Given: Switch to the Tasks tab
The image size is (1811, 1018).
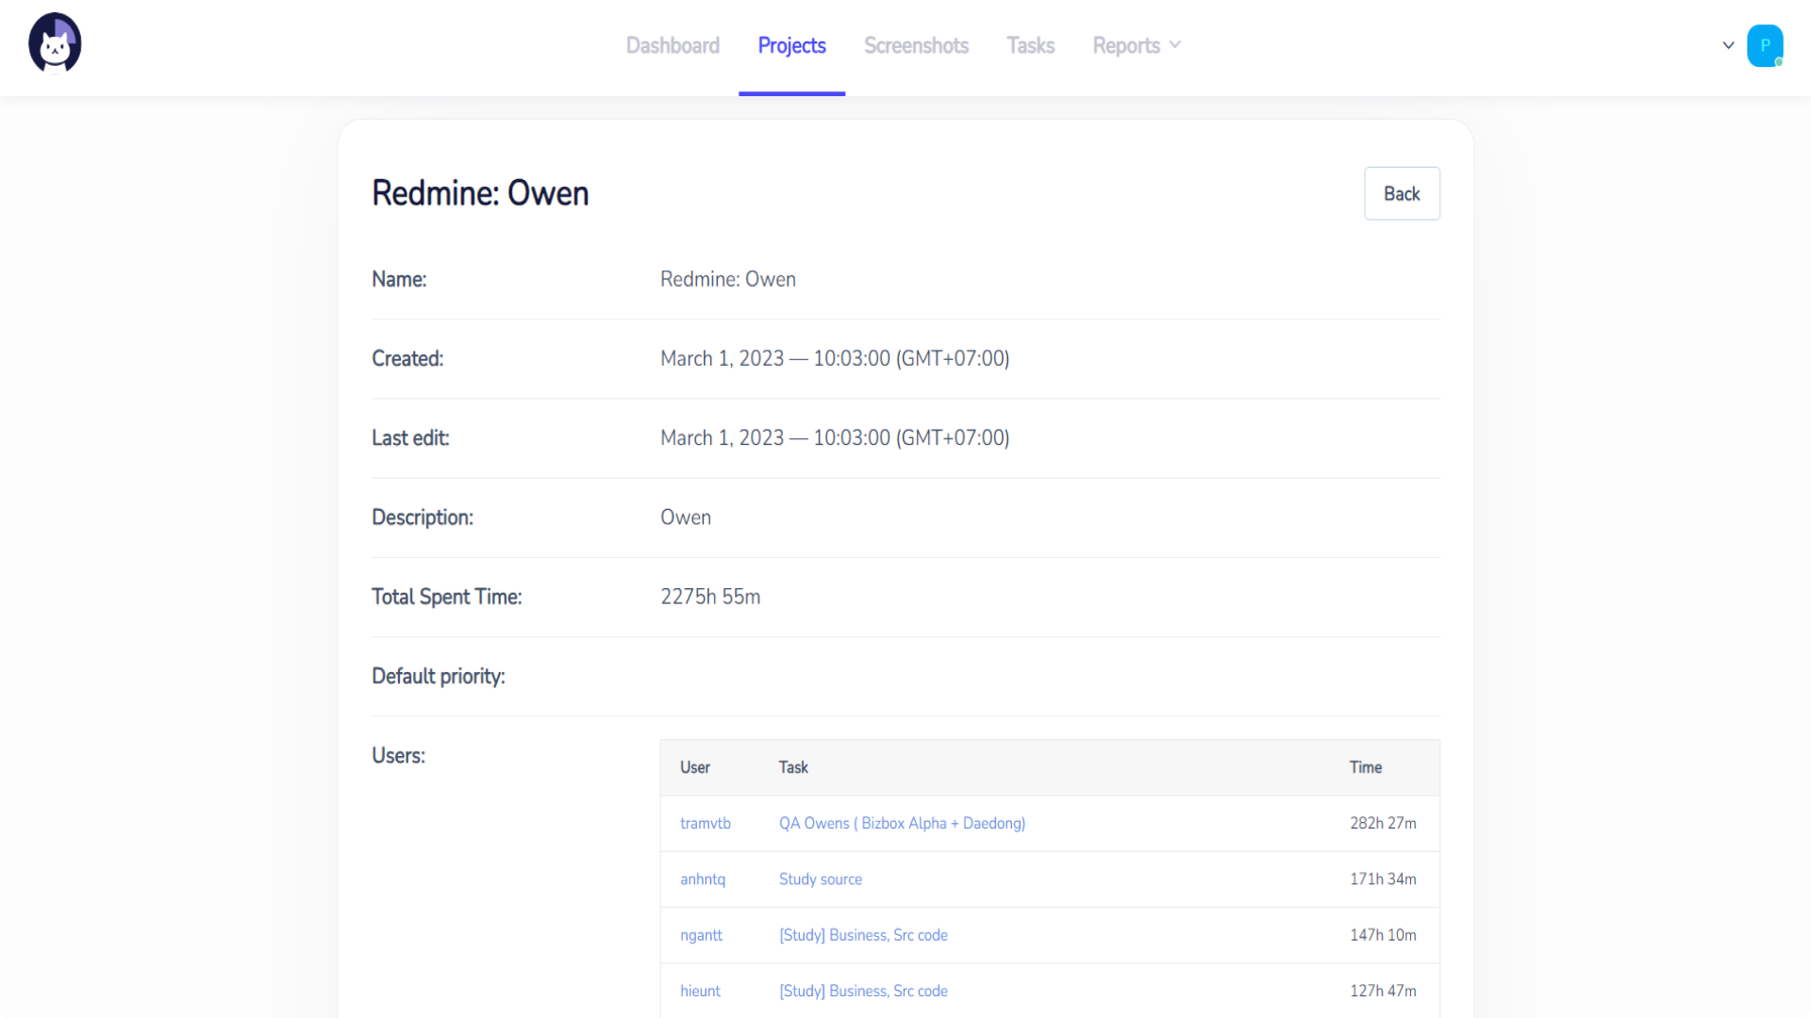Looking at the screenshot, I should click(1030, 45).
